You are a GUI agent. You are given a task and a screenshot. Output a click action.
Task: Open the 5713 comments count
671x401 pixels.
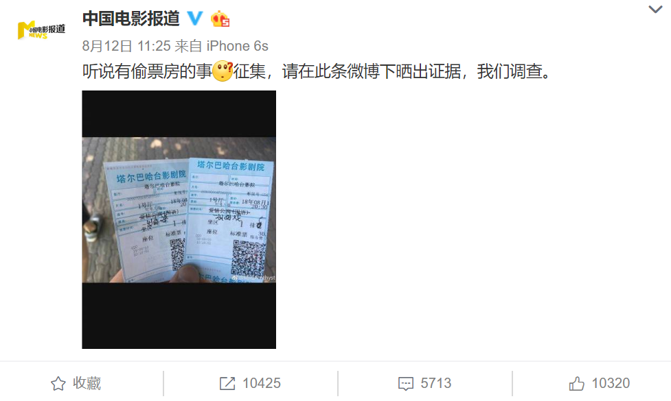435,383
